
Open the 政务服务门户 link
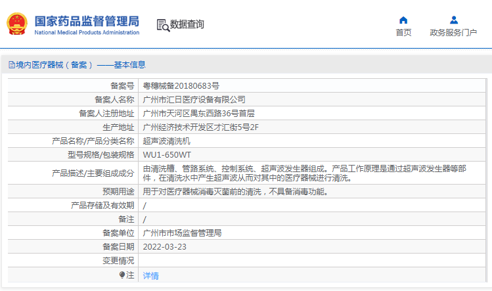[453, 32]
